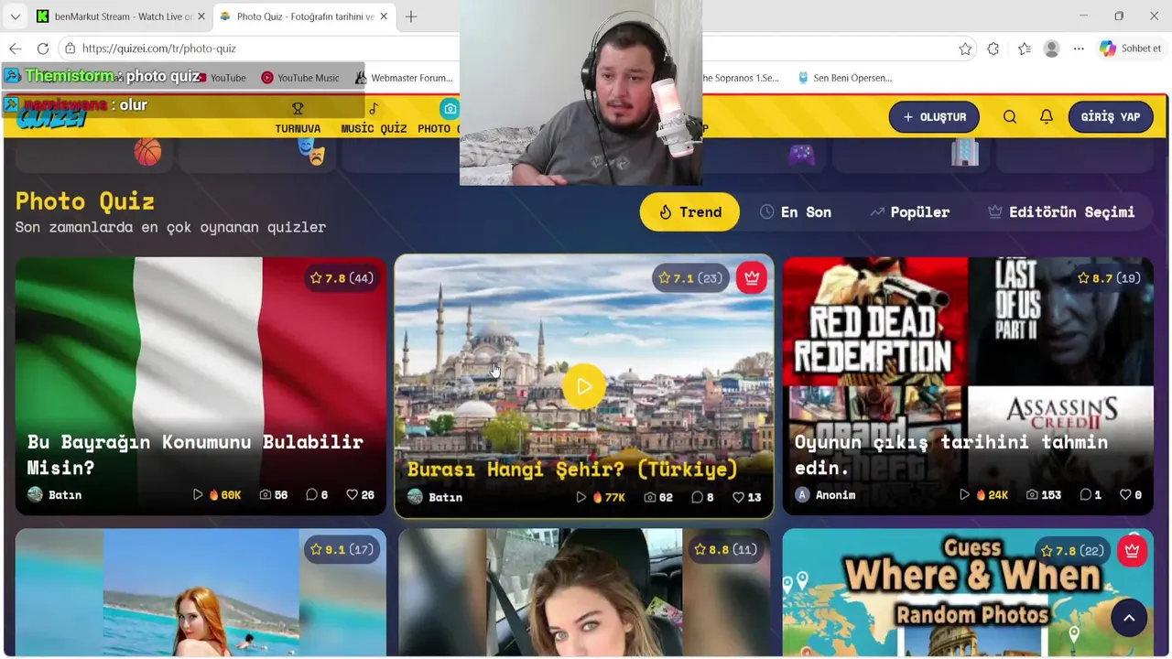Open Copilot Sohbet et button
The height and width of the screenshot is (659, 1172).
[x=1131, y=49]
